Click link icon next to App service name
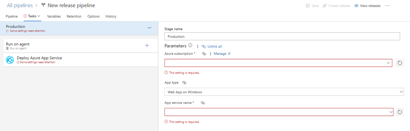Screen dimensions: 410x131 tap(203, 103)
